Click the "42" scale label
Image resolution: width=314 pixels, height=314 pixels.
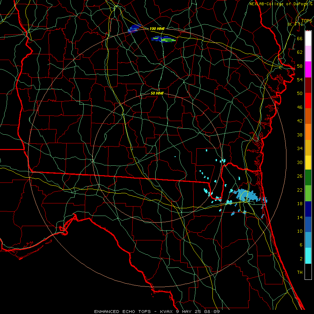coord(300,121)
